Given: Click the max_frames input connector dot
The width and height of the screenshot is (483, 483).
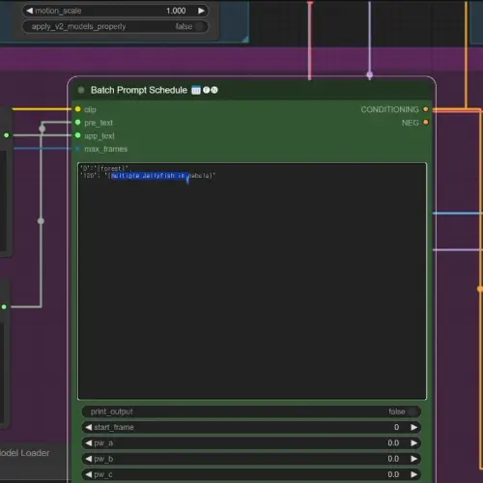Looking at the screenshot, I should (77, 149).
